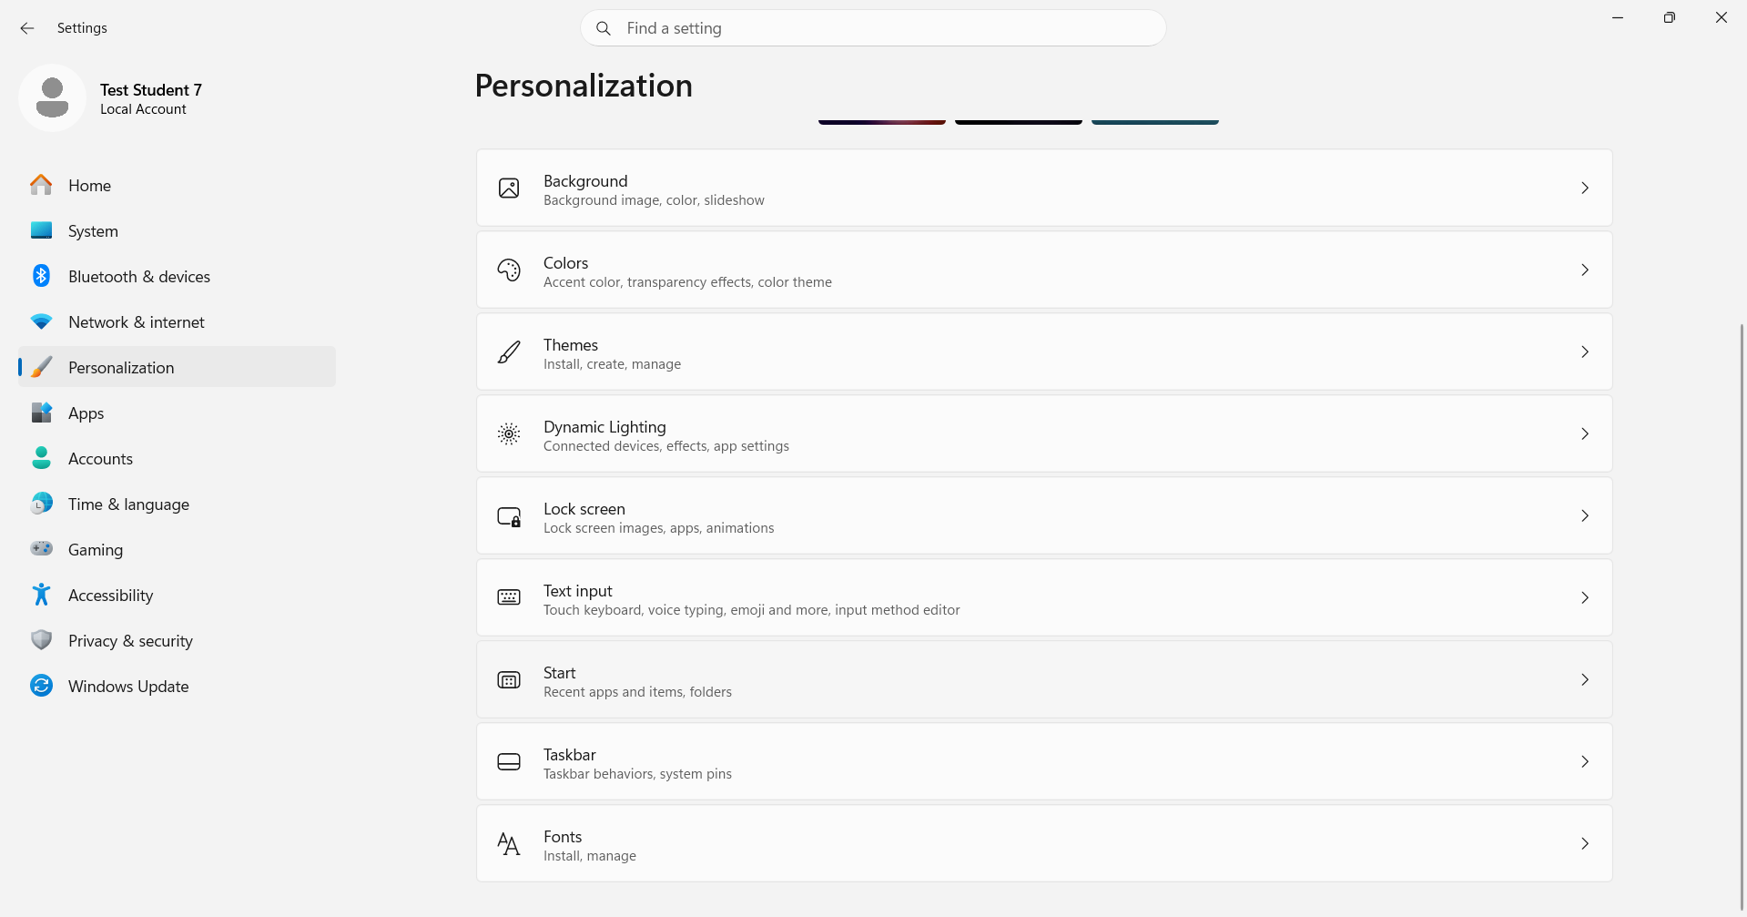The height and width of the screenshot is (917, 1747).
Task: Click the Colors palette icon
Action: (x=509, y=270)
